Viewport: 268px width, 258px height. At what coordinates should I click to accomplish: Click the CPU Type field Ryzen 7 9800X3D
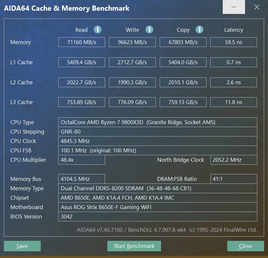[157, 122]
